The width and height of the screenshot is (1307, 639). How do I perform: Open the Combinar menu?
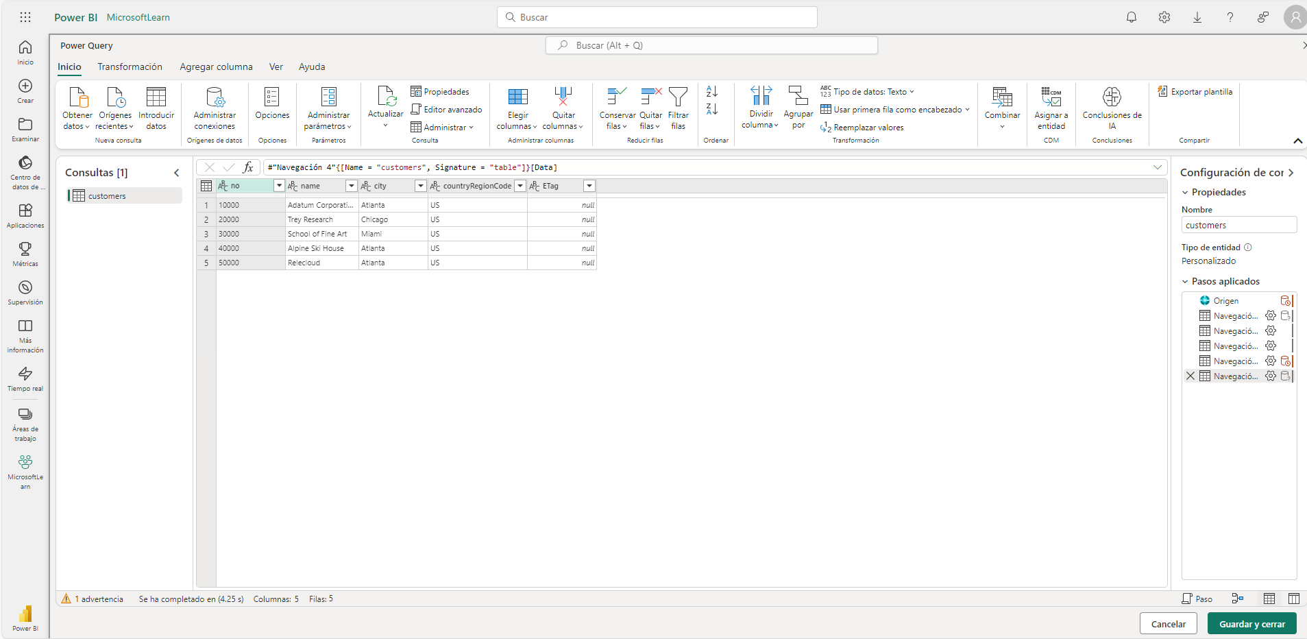(1002, 108)
